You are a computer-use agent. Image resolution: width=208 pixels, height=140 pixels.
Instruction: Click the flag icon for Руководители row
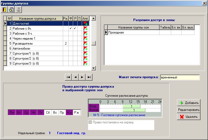click(86, 44)
